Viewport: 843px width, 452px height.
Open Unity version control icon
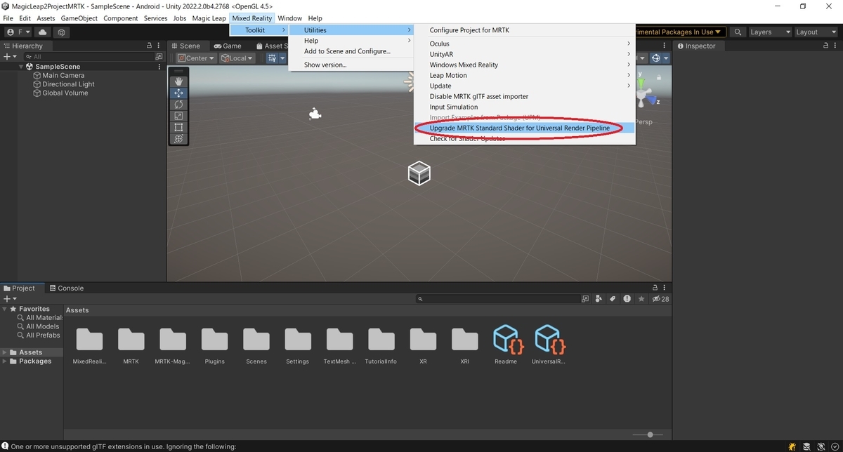[62, 32]
